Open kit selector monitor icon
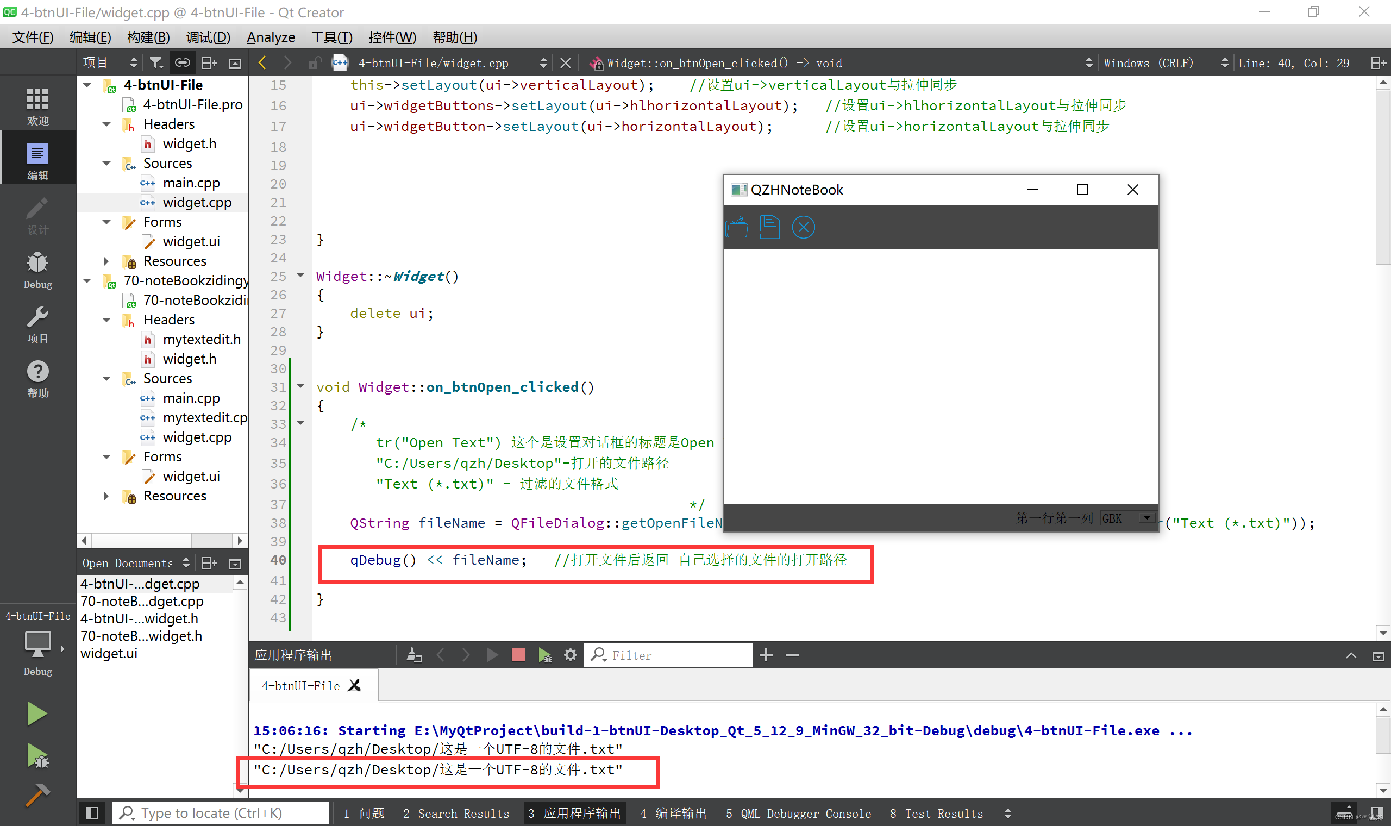This screenshot has width=1391, height=826. [x=37, y=646]
